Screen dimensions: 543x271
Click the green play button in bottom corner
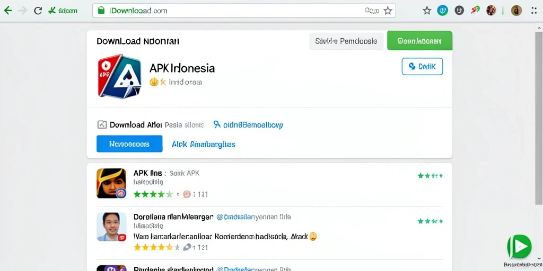[520, 247]
